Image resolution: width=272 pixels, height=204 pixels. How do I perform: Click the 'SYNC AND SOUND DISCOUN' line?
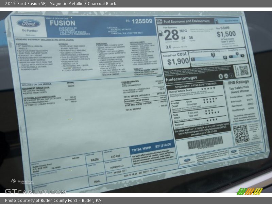pyautogui.click(x=146, y=103)
